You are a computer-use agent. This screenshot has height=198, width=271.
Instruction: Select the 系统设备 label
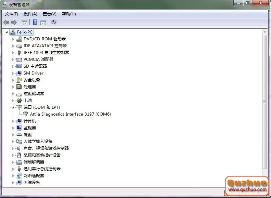32,183
